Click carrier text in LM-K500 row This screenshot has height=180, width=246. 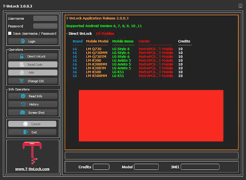tap(156, 72)
